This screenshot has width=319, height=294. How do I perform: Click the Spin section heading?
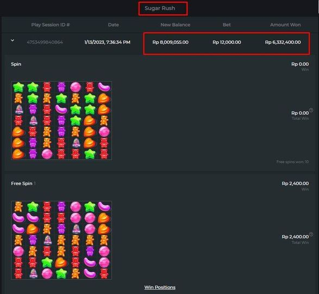tap(16, 64)
